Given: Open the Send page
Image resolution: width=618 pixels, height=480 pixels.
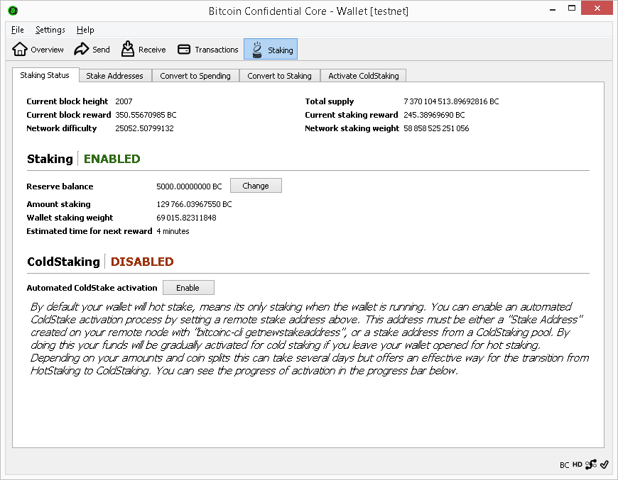Looking at the screenshot, I should pos(92,50).
